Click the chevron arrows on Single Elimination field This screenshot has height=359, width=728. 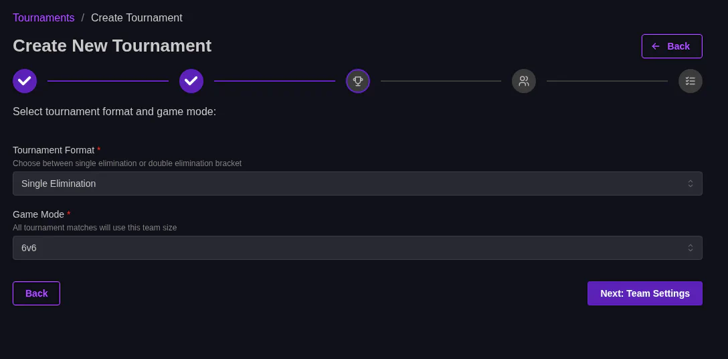coord(691,184)
